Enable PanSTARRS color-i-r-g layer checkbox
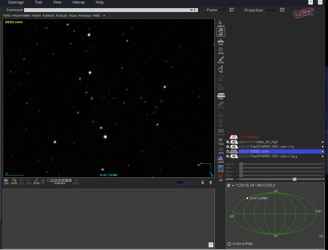This screenshot has height=250, width=328. (x=228, y=147)
